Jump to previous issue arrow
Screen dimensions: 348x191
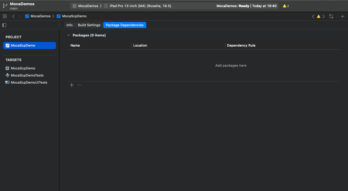point(313,16)
